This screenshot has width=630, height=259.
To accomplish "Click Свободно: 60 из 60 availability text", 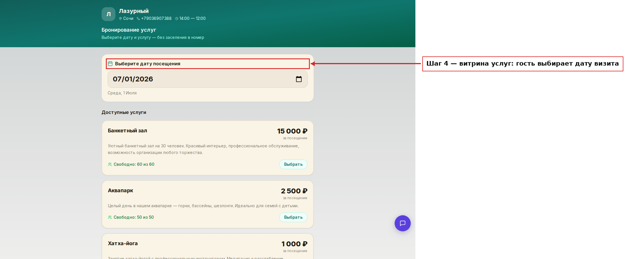I will pos(134,164).
